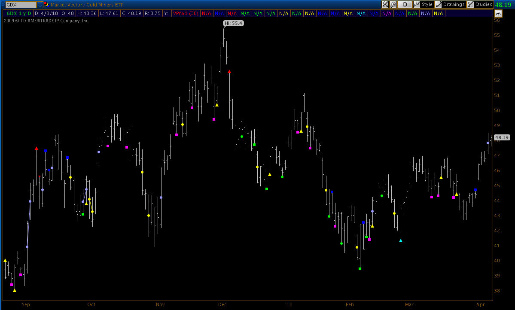Click the Feb label on the time axis
The width and height of the screenshot is (515, 310).
point(350,304)
